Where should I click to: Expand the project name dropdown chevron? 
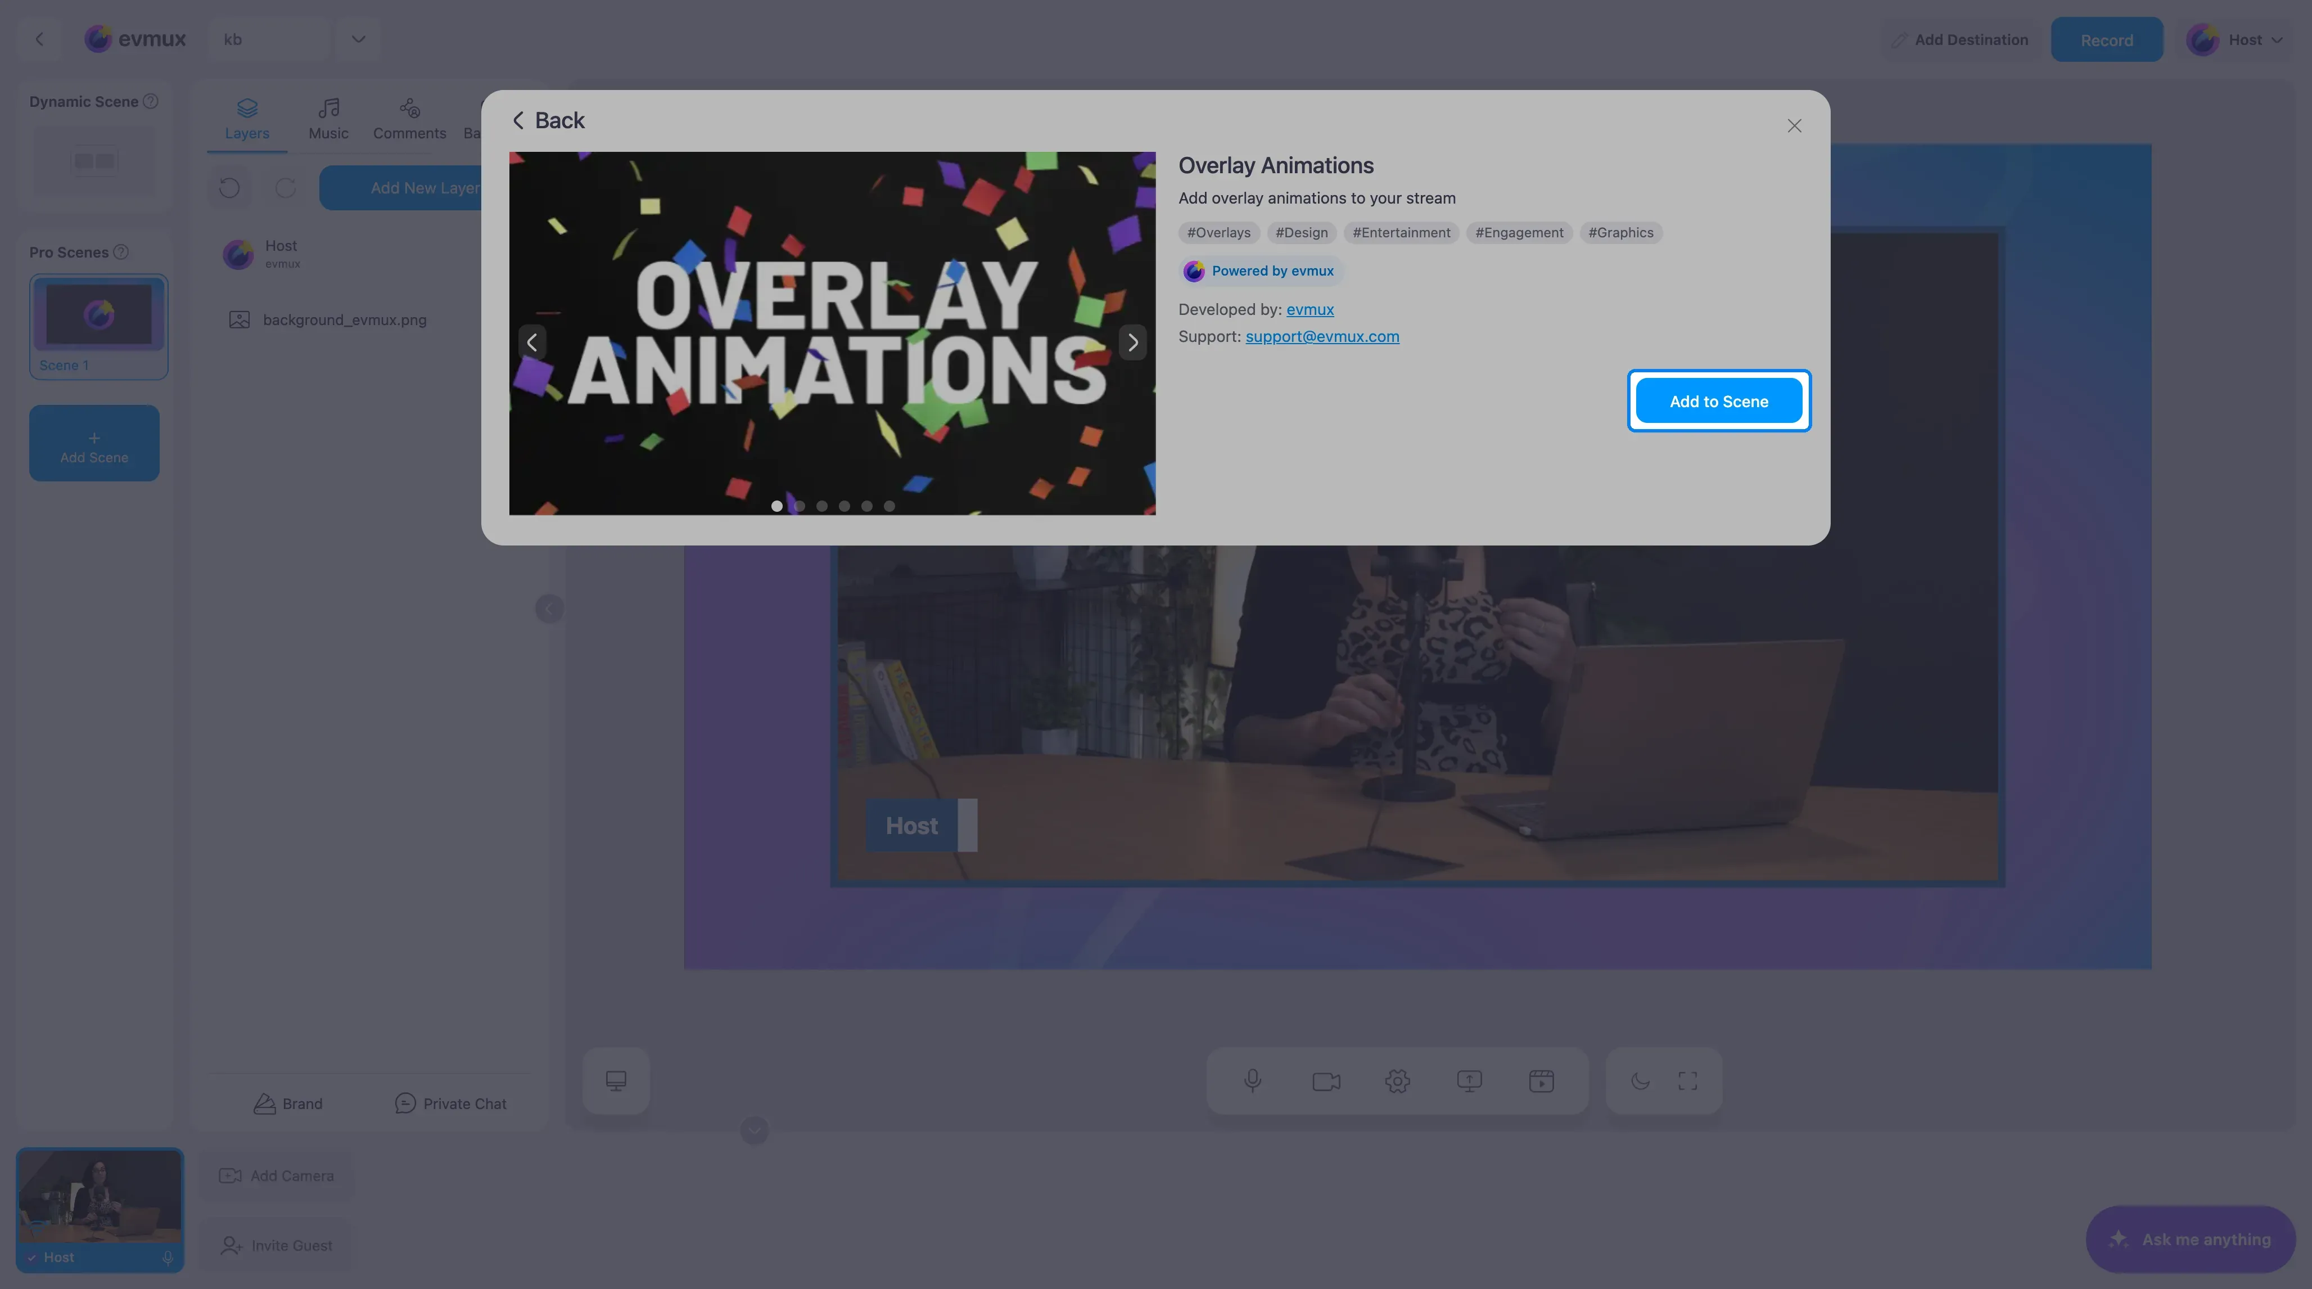point(358,39)
